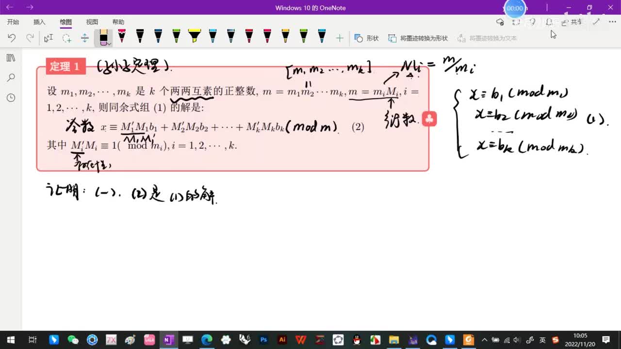Screen dimensions: 621x349
Task: Open the 形状 shapes gallery
Action: pos(366,38)
